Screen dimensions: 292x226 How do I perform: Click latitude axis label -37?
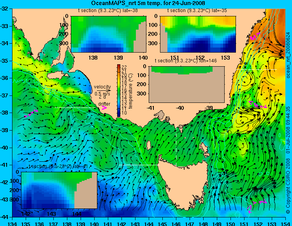click(4, 95)
